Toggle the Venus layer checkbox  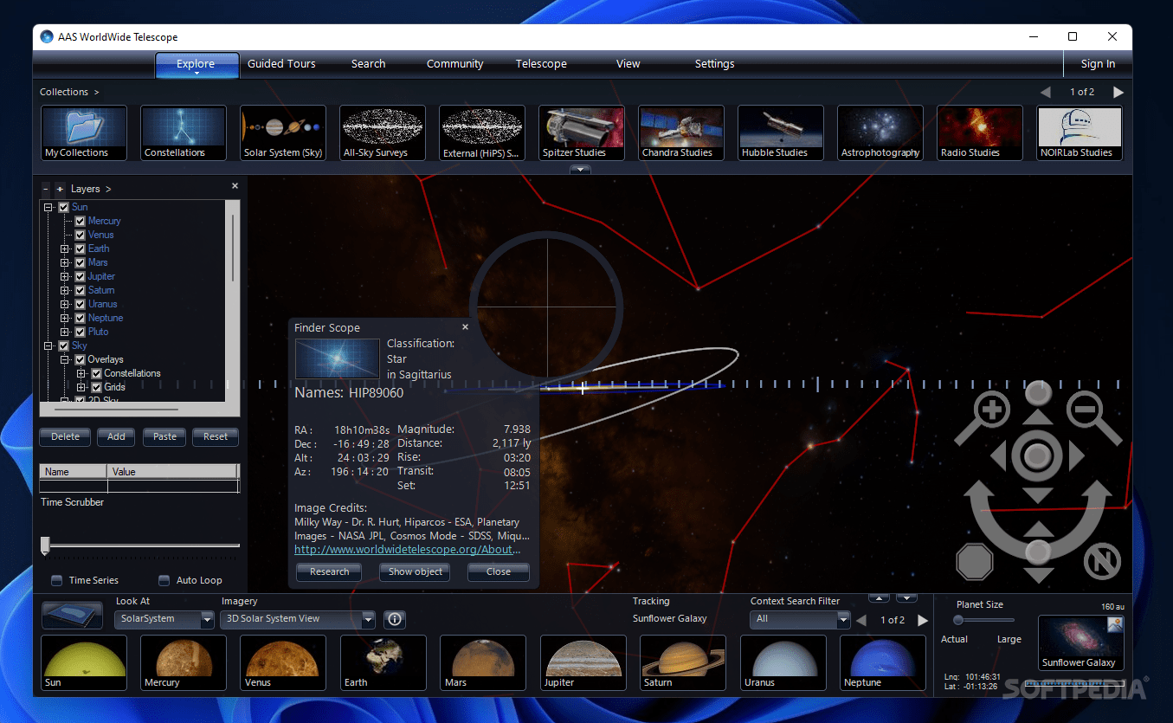pyautogui.click(x=81, y=235)
